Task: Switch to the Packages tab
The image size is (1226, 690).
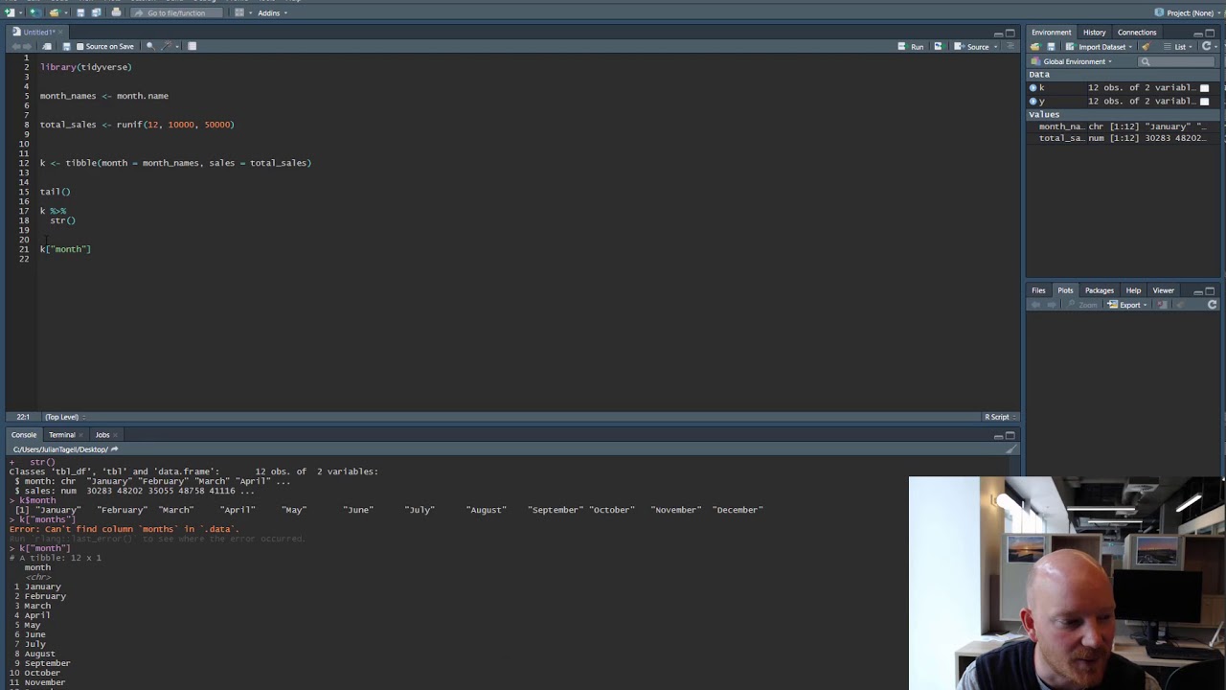Action: pos(1100,290)
